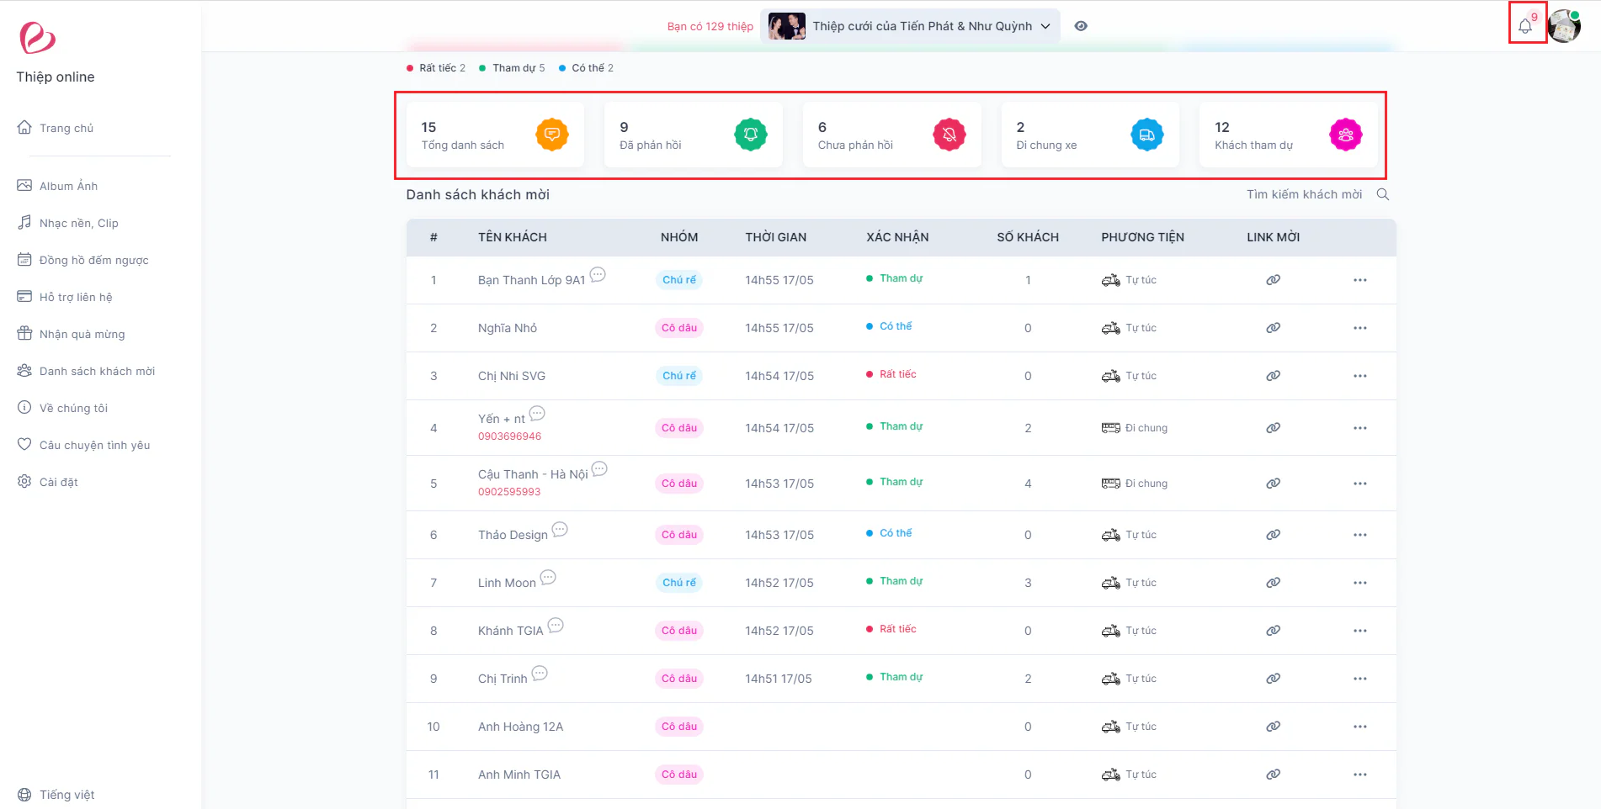The width and height of the screenshot is (1601, 809).
Task: Click Đi chung transport for Yến + nt
Action: pyautogui.click(x=1135, y=428)
